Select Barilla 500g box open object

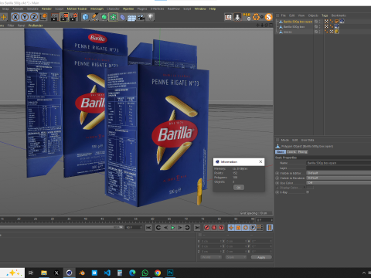click(x=298, y=22)
